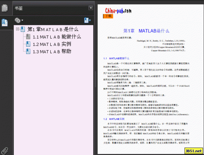Click the bookmark icon beside 1.2 实例
The height and width of the screenshot is (155, 204).
(x=28, y=44)
